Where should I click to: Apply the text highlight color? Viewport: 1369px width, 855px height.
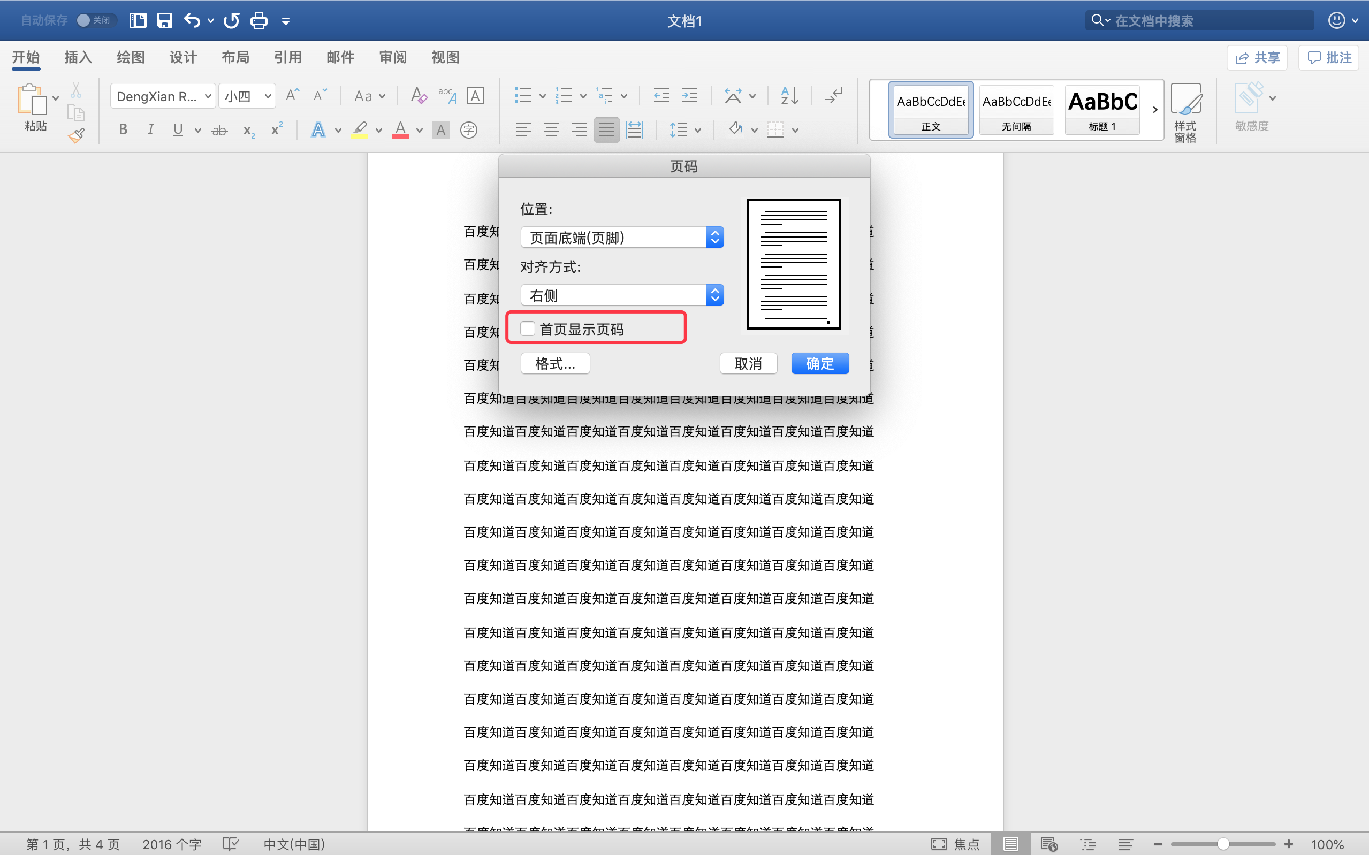(360, 130)
